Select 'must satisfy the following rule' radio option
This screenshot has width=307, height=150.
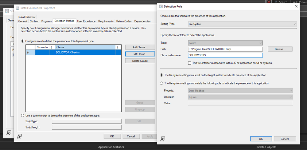161,83
